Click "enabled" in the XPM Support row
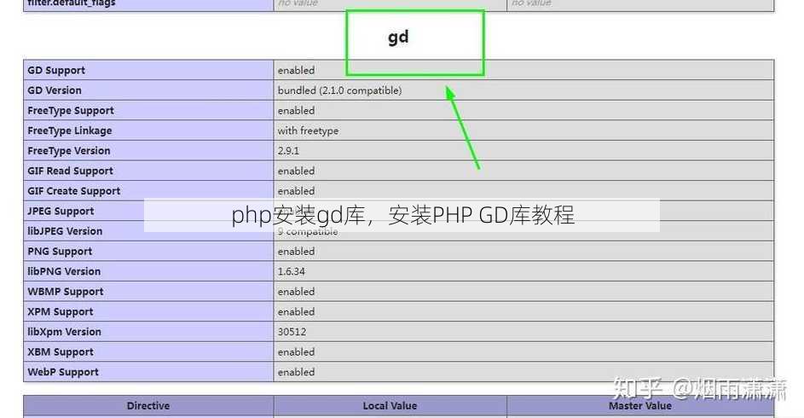This screenshot has width=804, height=418. pos(297,312)
